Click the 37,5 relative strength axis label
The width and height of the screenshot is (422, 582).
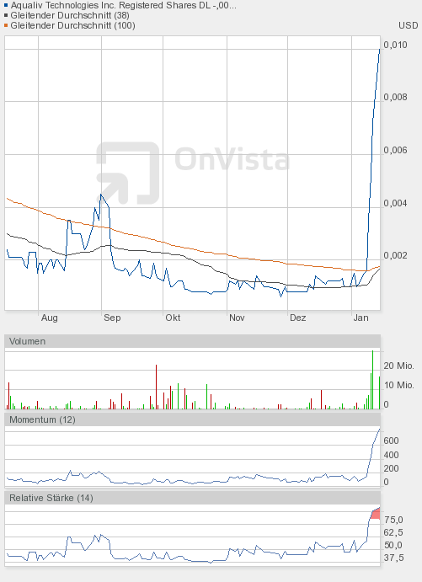pyautogui.click(x=393, y=558)
